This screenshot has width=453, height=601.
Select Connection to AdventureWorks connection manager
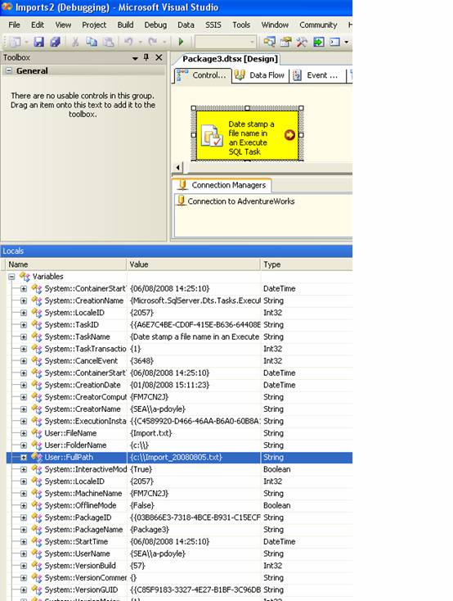[236, 201]
